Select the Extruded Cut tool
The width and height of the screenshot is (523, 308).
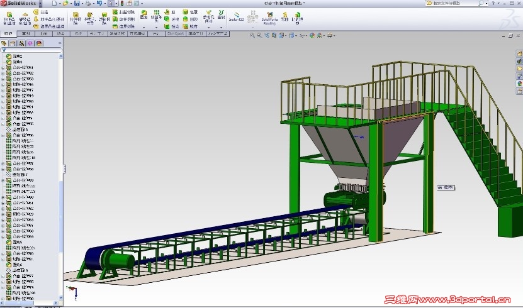[76, 14]
